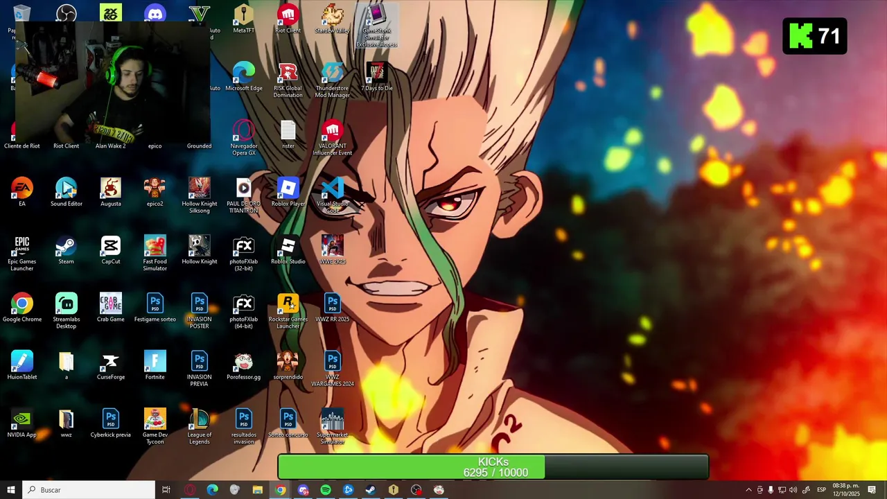Select the folder named a
This screenshot has height=499, width=887.
[x=67, y=366]
